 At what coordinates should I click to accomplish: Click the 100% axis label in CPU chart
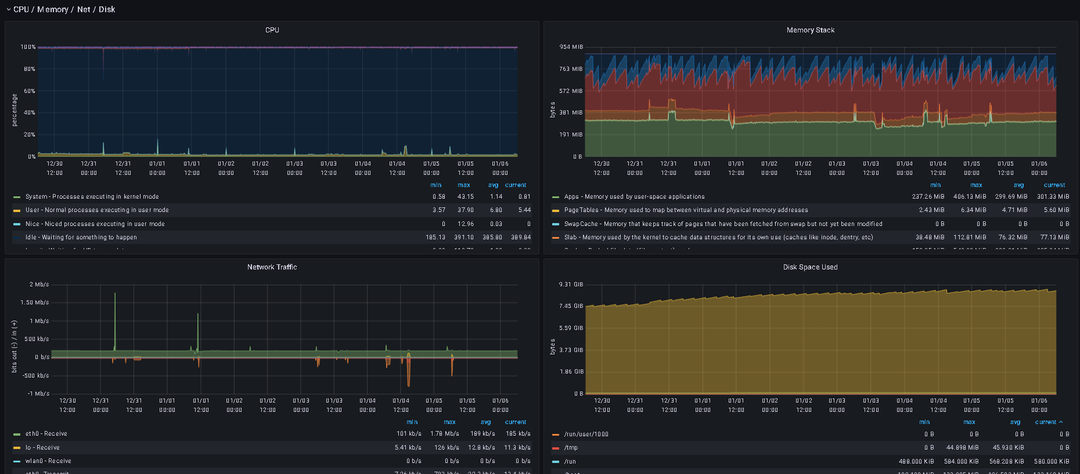(28, 47)
